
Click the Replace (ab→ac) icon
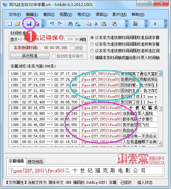78,24
